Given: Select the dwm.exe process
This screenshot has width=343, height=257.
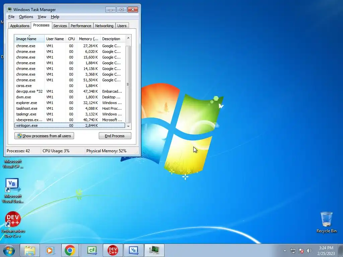Looking at the screenshot, I should [x=70, y=97].
